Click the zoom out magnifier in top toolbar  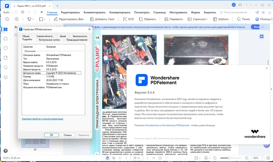[7, 19]
